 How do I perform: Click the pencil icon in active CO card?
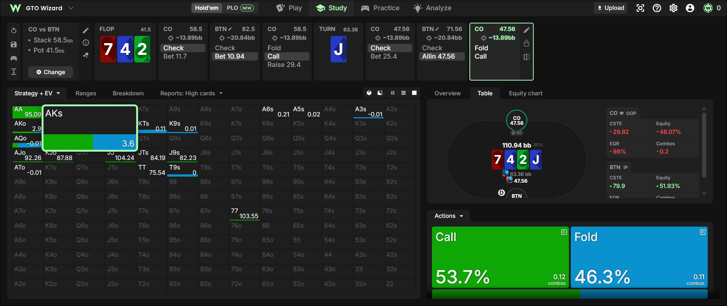[x=527, y=30]
